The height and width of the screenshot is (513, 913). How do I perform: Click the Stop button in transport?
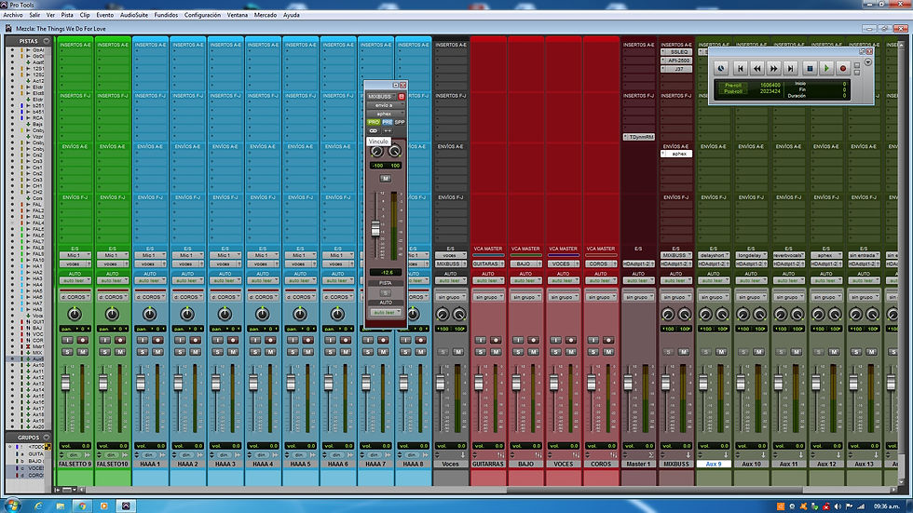810,68
